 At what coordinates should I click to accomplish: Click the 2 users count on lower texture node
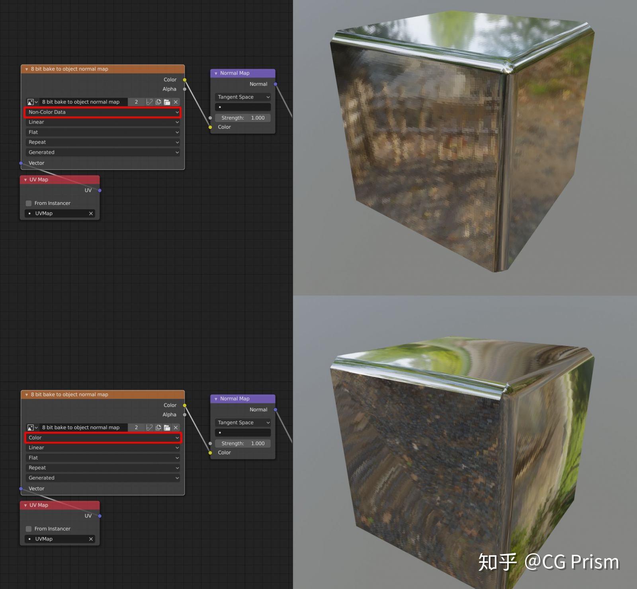click(136, 427)
